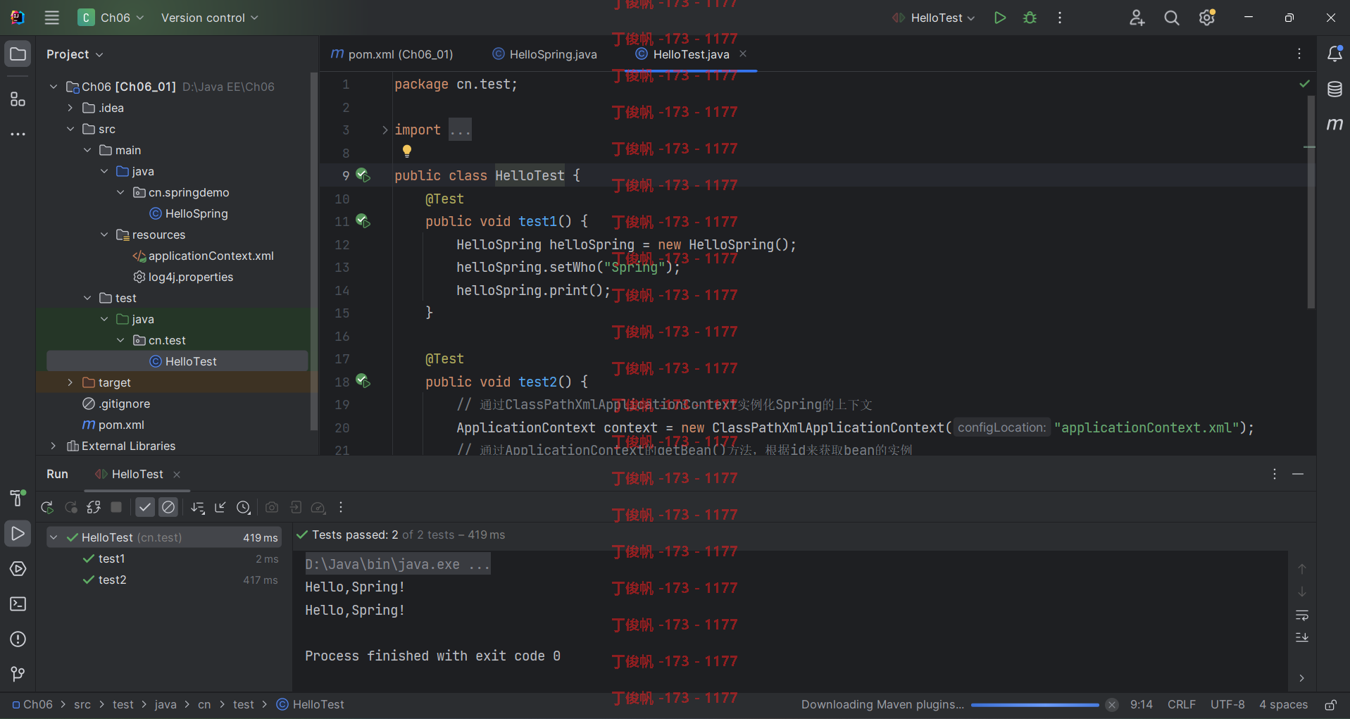This screenshot has width=1350, height=719.
Task: Open the Maven tool window
Action: (x=1335, y=125)
